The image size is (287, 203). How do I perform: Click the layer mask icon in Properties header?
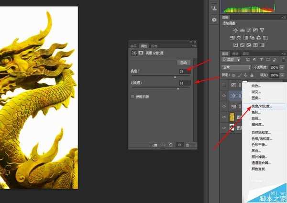(x=141, y=53)
